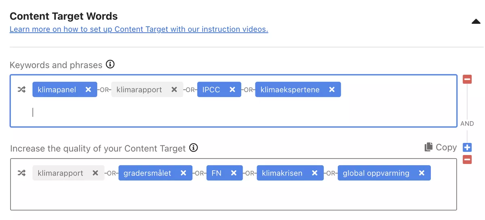485x220 pixels.
Task: Remove the klimakrisen keyword chip
Action: pos(315,173)
